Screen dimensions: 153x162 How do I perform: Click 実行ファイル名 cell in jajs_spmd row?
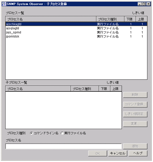(108, 32)
